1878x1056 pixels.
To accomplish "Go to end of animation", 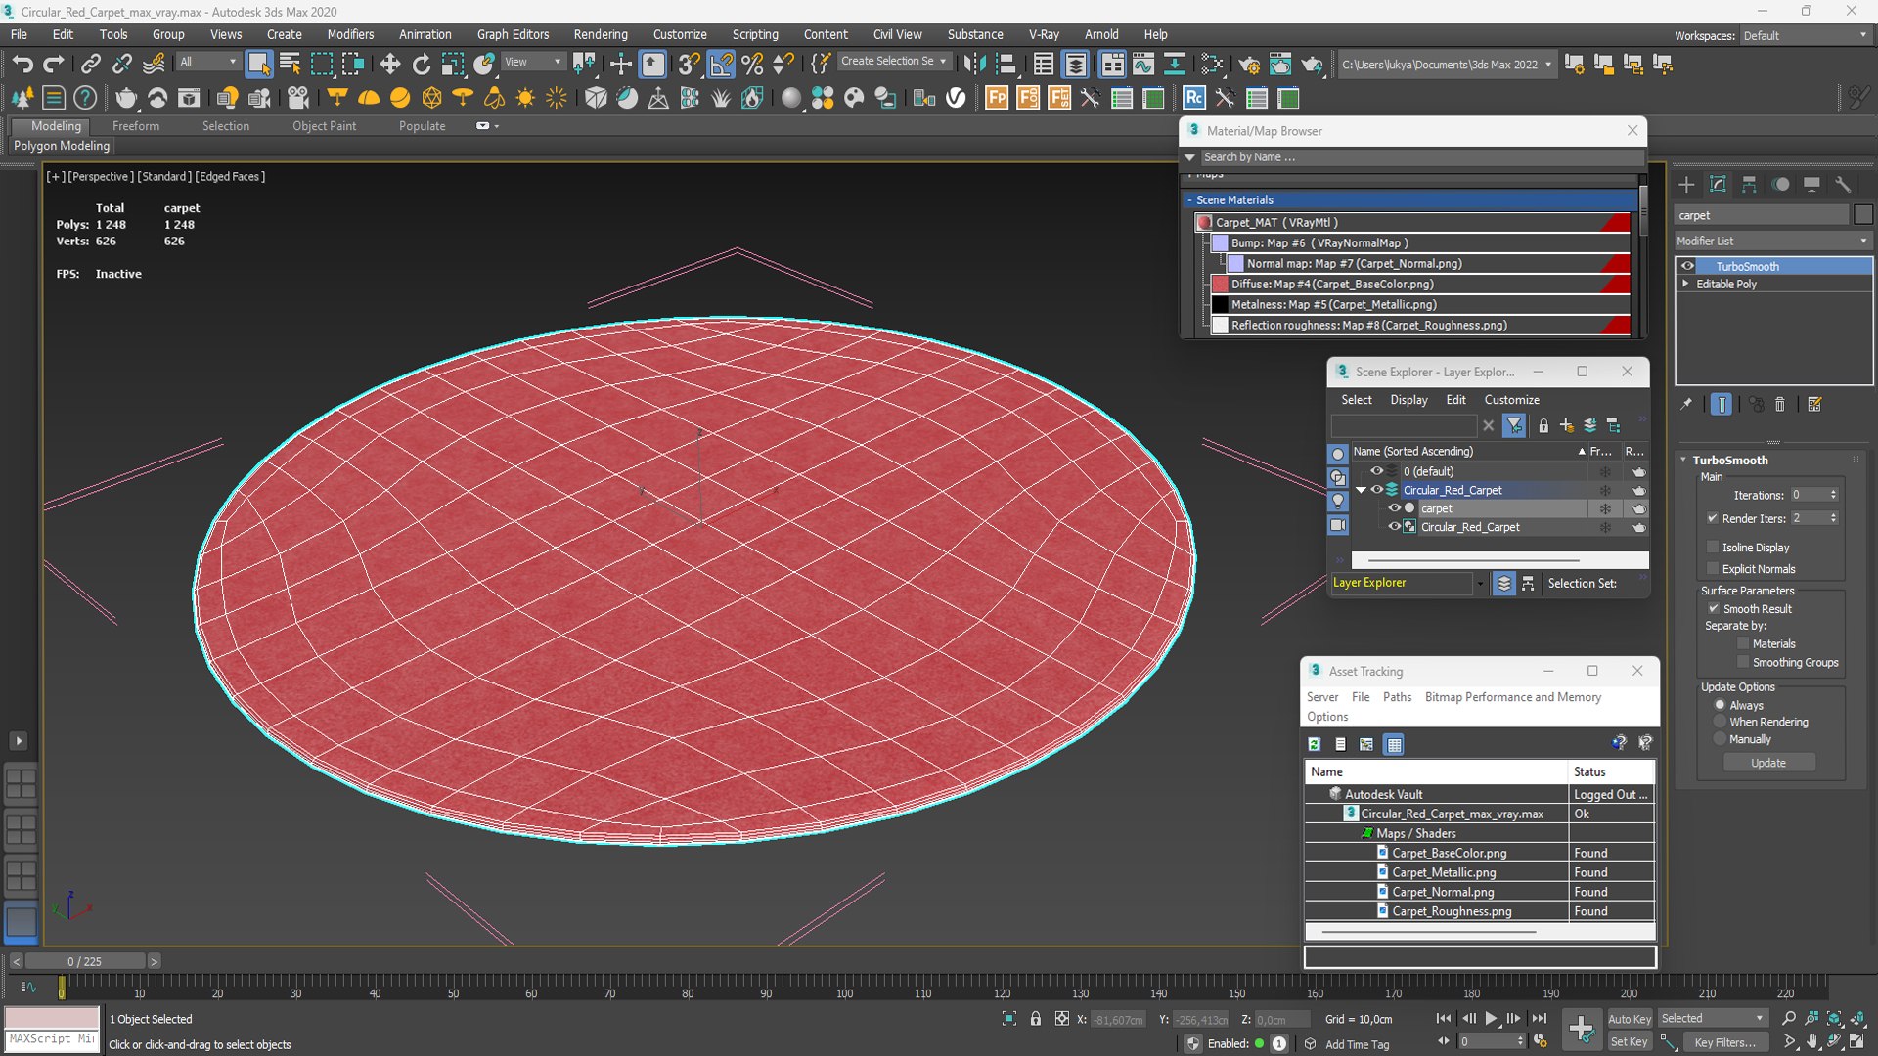I will click(x=1540, y=1019).
